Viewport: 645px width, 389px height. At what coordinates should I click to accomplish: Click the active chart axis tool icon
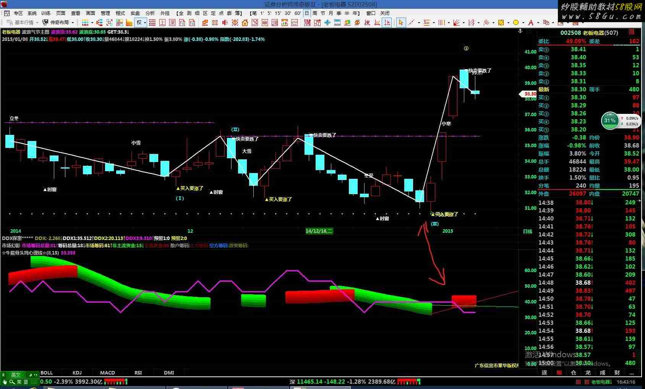click(387, 23)
